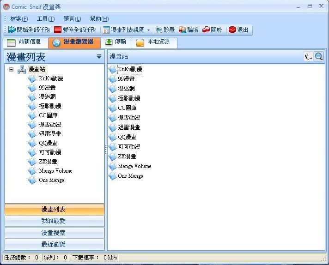Select 99漫畫 in the left tree
Image resolution: width=329 pixels, height=265 pixels.
click(x=47, y=88)
